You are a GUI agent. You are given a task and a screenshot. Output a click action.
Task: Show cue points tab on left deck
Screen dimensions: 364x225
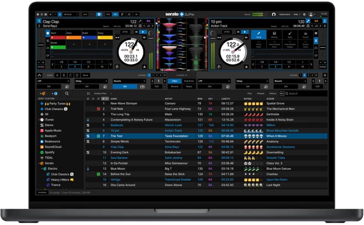coord(48,33)
